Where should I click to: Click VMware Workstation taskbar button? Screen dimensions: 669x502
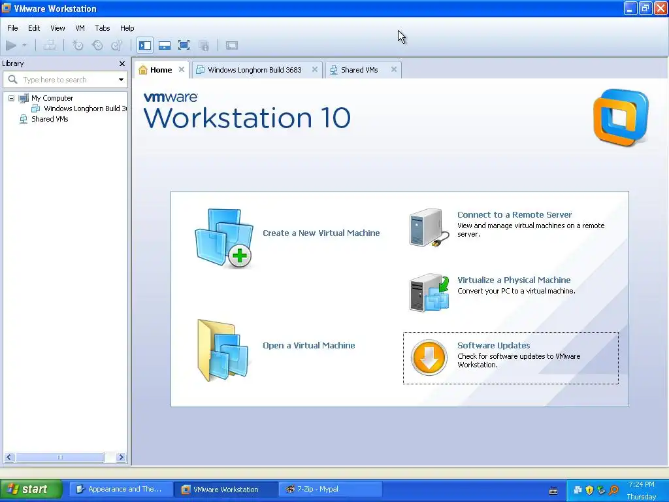225,489
